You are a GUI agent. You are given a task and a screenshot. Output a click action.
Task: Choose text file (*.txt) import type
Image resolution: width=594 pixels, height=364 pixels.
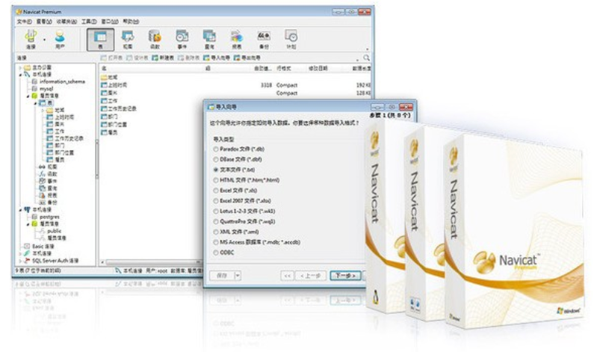coord(234,170)
